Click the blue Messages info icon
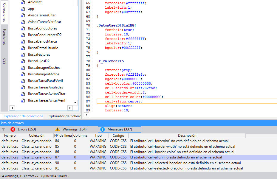 coord(103,129)
